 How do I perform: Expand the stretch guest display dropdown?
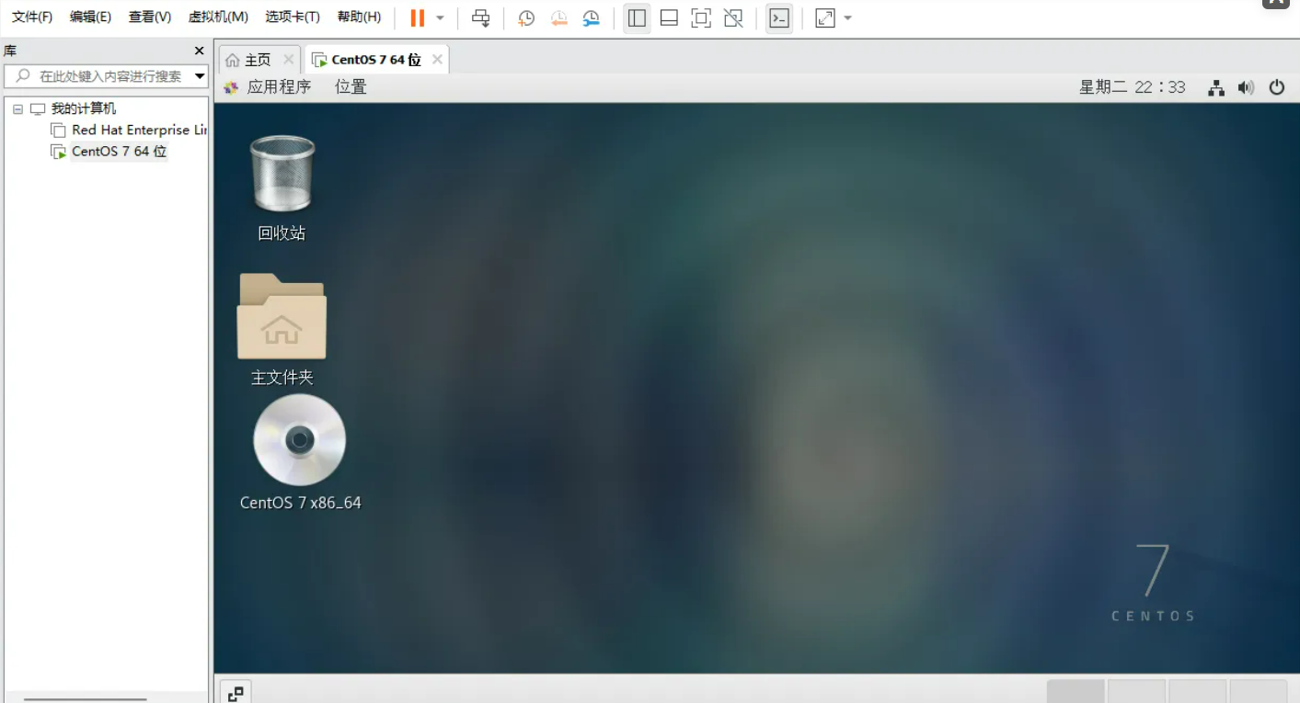[847, 17]
